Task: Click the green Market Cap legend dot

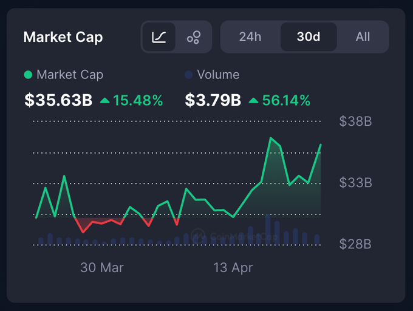Action: 28,75
